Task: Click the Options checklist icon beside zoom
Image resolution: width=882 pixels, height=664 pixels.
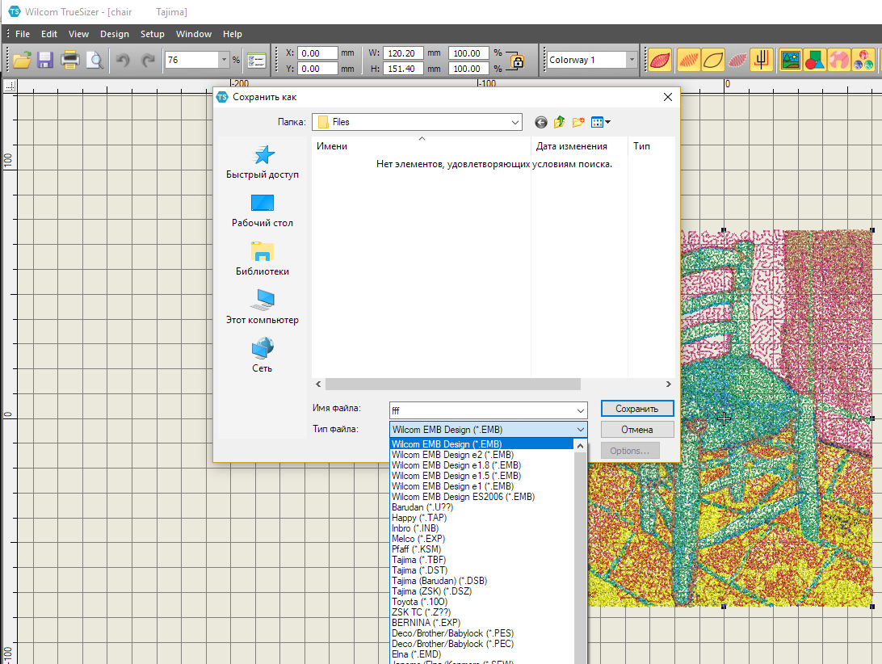Action: (257, 60)
